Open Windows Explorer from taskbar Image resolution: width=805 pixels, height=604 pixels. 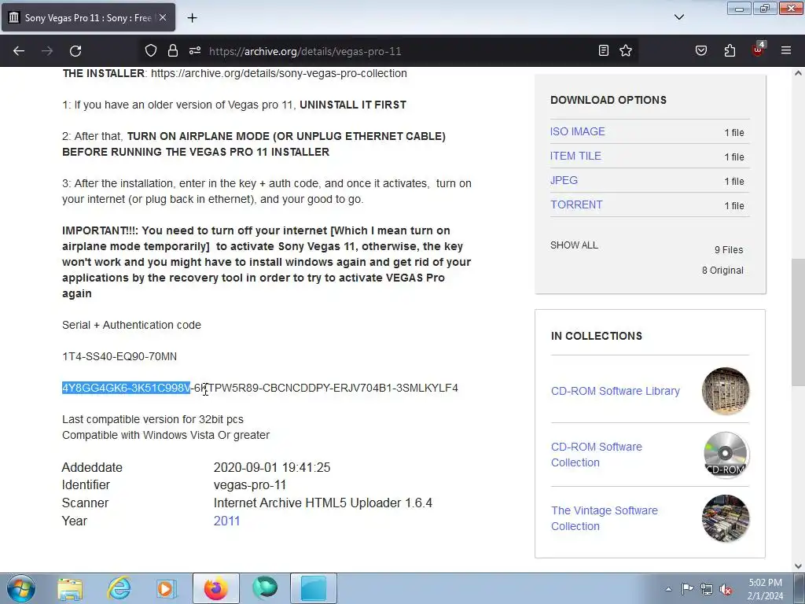click(x=70, y=588)
